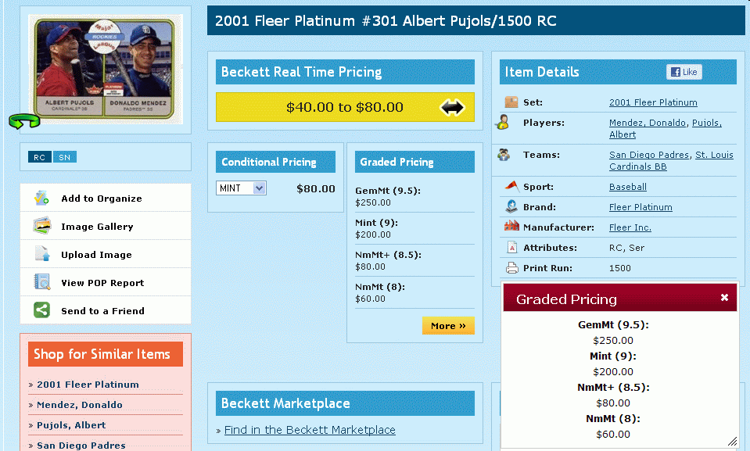Click the Graded Pricing popup resize grip
Image resolution: width=750 pixels, height=451 pixels.
point(732,442)
